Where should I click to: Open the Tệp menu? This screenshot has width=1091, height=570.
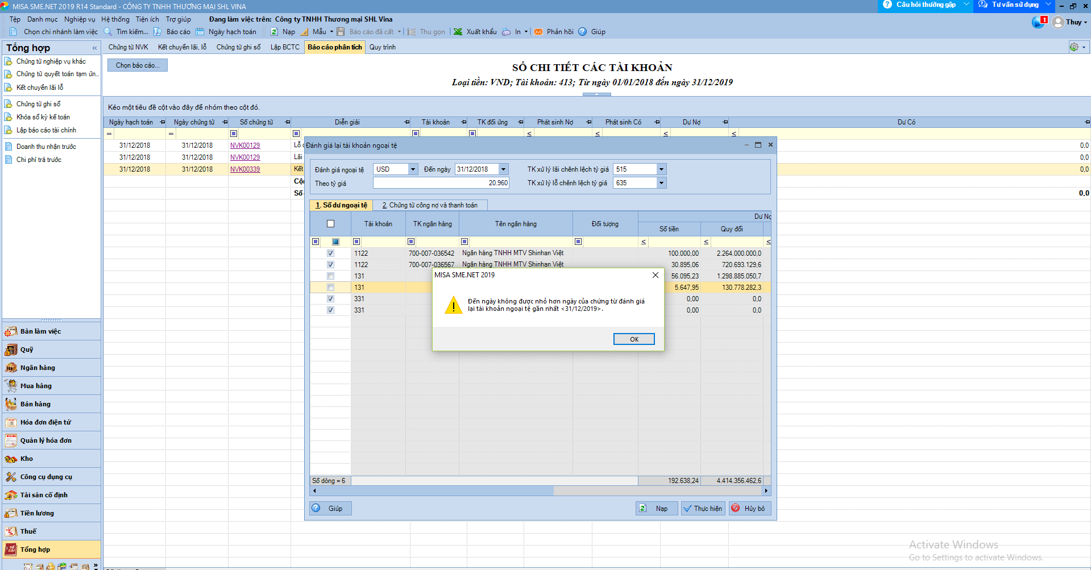pos(15,19)
